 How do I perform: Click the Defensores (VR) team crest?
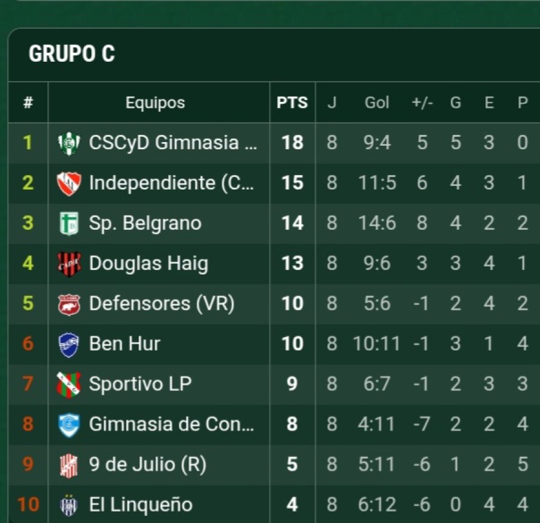68,303
